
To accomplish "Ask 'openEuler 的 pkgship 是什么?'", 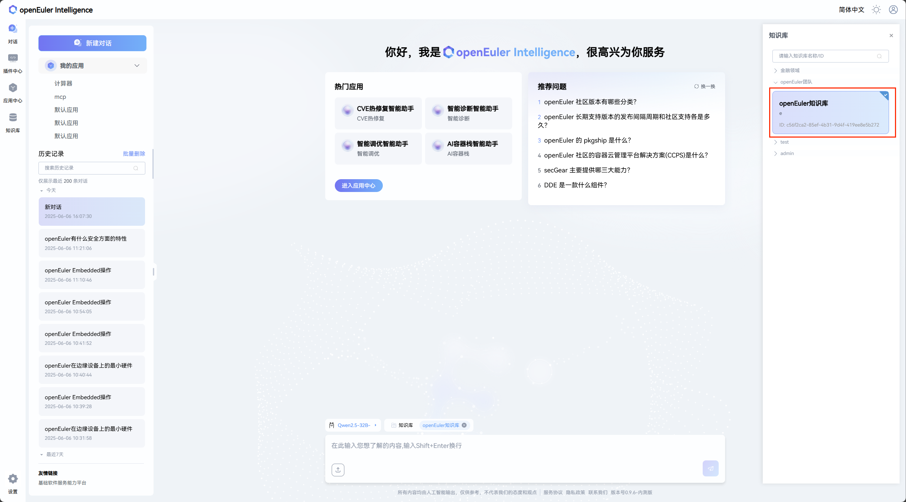I will pyautogui.click(x=587, y=140).
